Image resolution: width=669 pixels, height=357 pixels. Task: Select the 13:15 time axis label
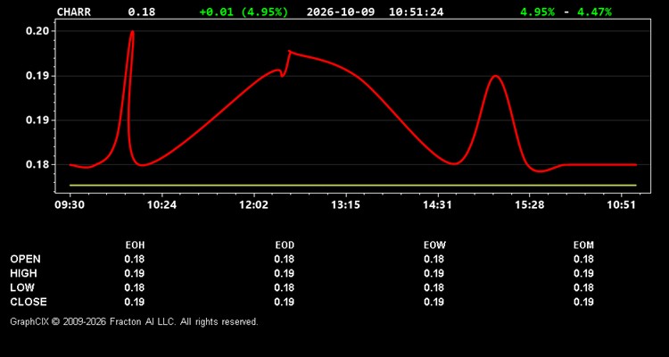click(x=345, y=205)
